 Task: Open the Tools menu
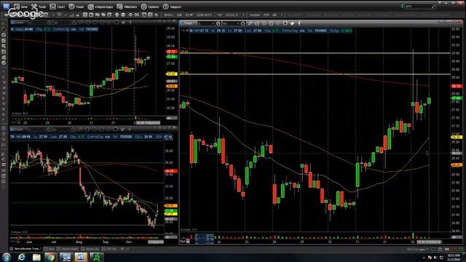coord(39,7)
